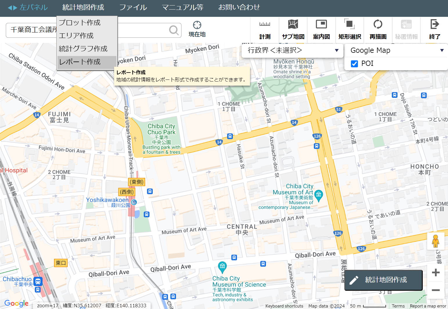The image size is (448, 309).
Task: Click the HONCHO 本町 district label
Action: pyautogui.click(x=424, y=169)
